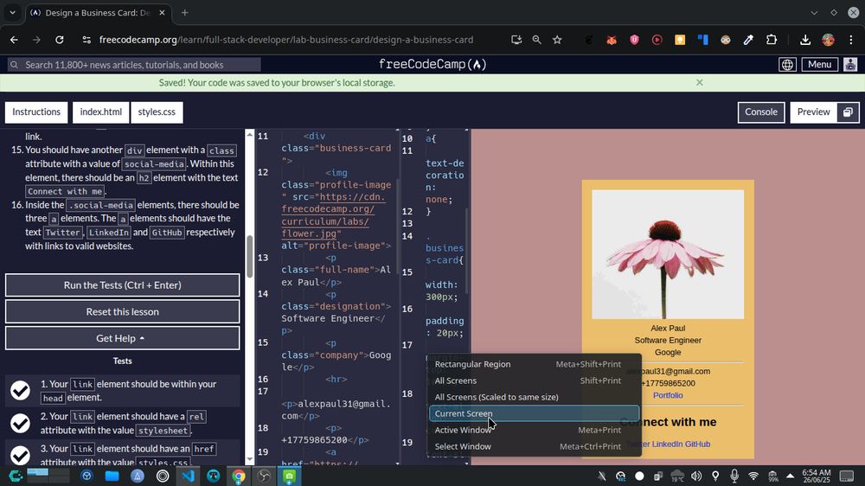Click into the search articles field
This screenshot has width=865, height=486.
(134, 65)
